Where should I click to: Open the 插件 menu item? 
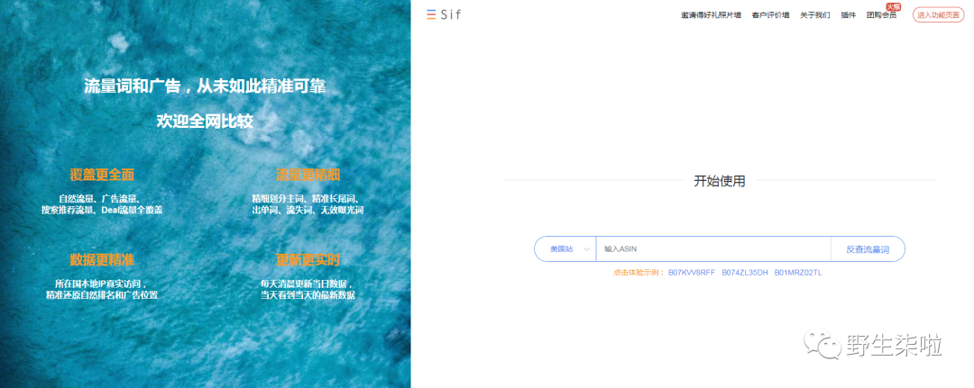click(848, 15)
